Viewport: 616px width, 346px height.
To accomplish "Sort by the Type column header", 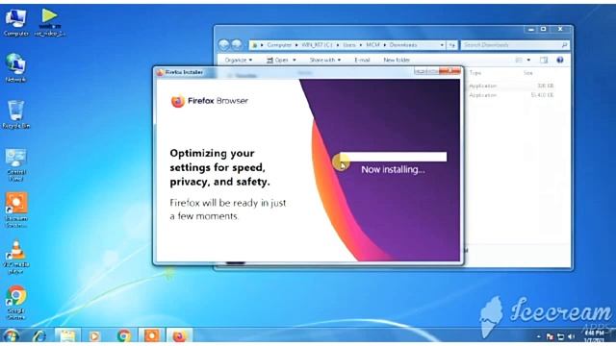I will coord(475,73).
